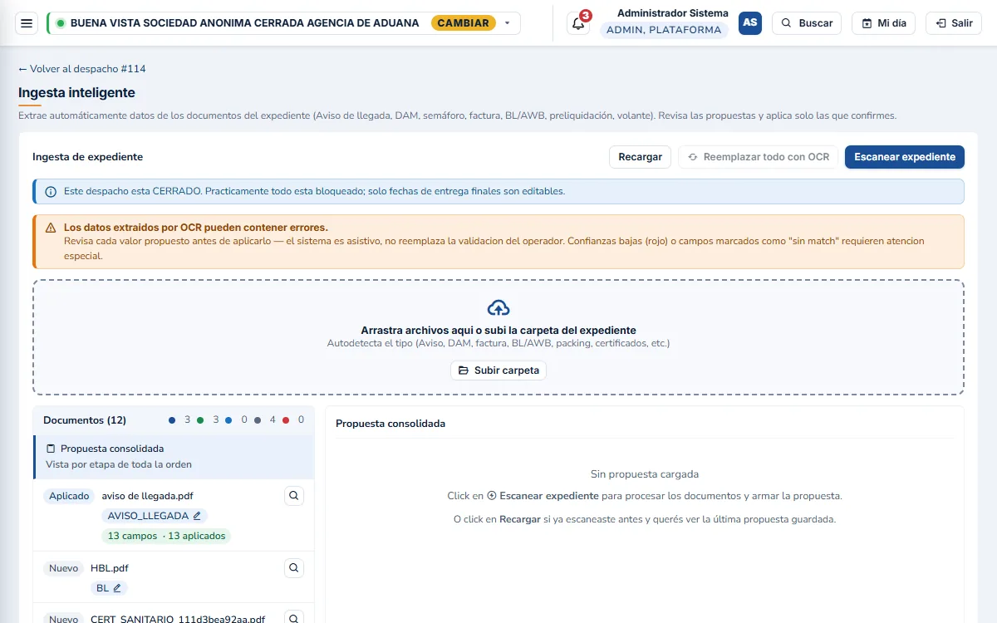Click the Aplicado status badge
This screenshot has width=997, height=623.
tap(69, 496)
